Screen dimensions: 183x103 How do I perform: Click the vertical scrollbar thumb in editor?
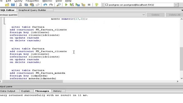tap(181, 59)
